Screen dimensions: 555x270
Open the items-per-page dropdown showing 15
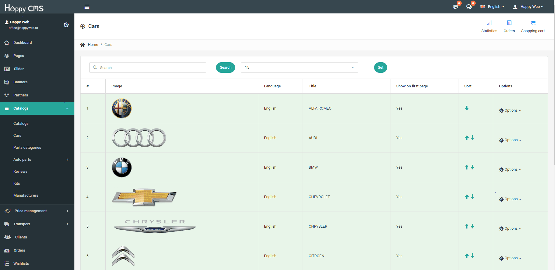tap(299, 67)
